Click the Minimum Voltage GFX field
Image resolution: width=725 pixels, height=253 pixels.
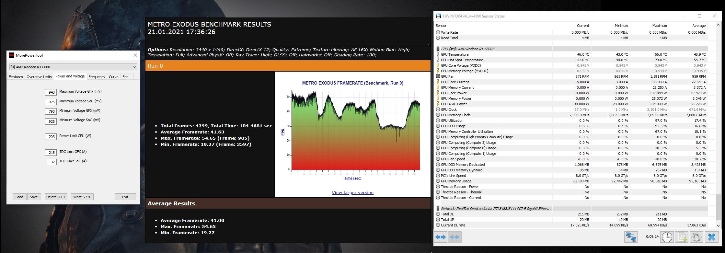pos(51,111)
